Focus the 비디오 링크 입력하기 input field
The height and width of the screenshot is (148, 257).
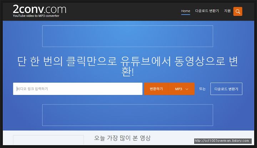[78, 89]
